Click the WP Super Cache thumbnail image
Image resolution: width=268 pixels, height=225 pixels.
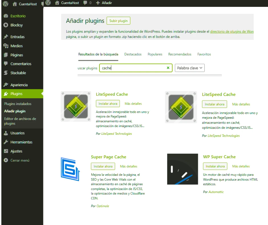pos(182,169)
